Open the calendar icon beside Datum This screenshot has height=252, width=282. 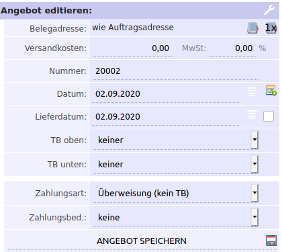coord(271,90)
